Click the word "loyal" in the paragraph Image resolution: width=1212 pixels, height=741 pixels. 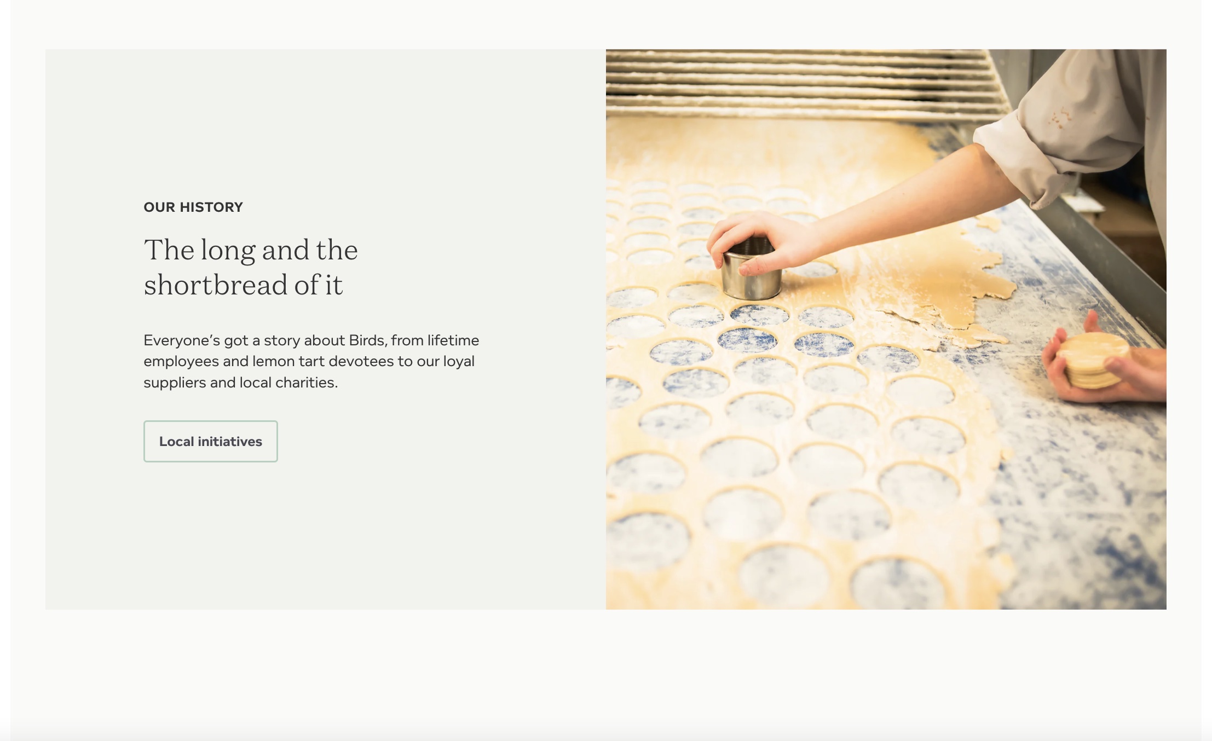coord(459,361)
